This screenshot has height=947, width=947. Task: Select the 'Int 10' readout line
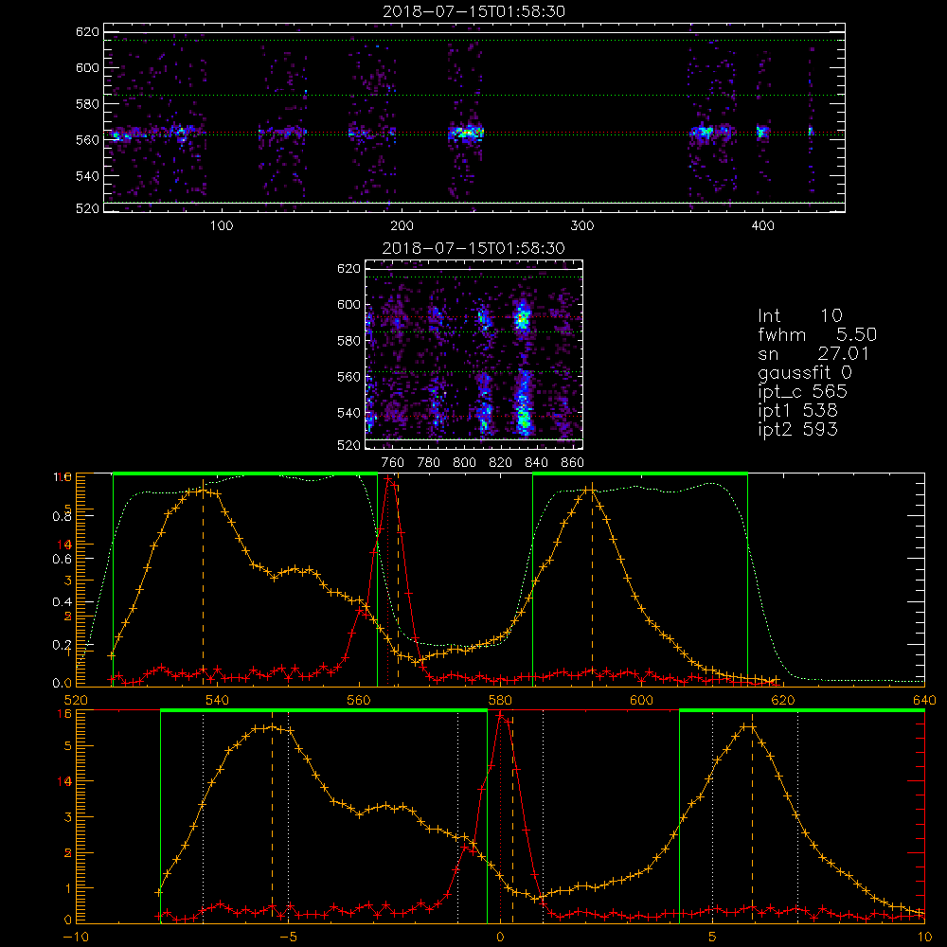tap(799, 316)
